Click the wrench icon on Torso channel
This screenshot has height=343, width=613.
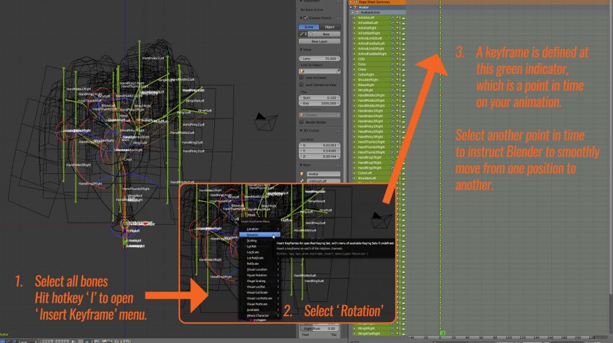[x=392, y=64]
